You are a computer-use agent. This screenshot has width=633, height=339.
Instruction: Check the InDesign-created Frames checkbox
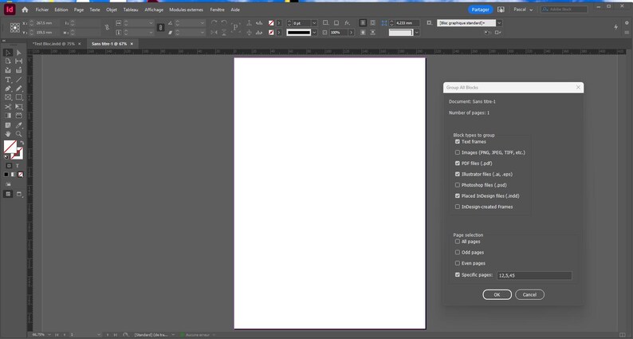[x=458, y=207]
